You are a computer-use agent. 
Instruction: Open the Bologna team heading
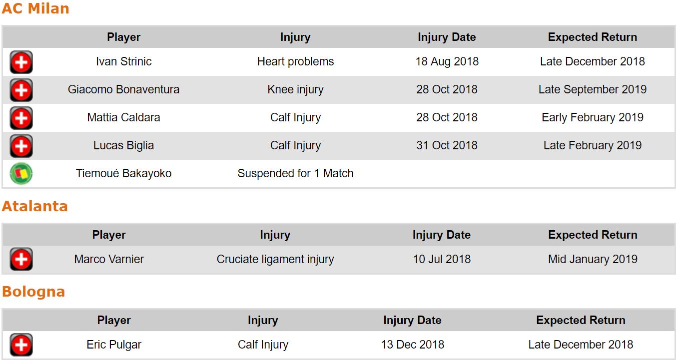pyautogui.click(x=33, y=292)
